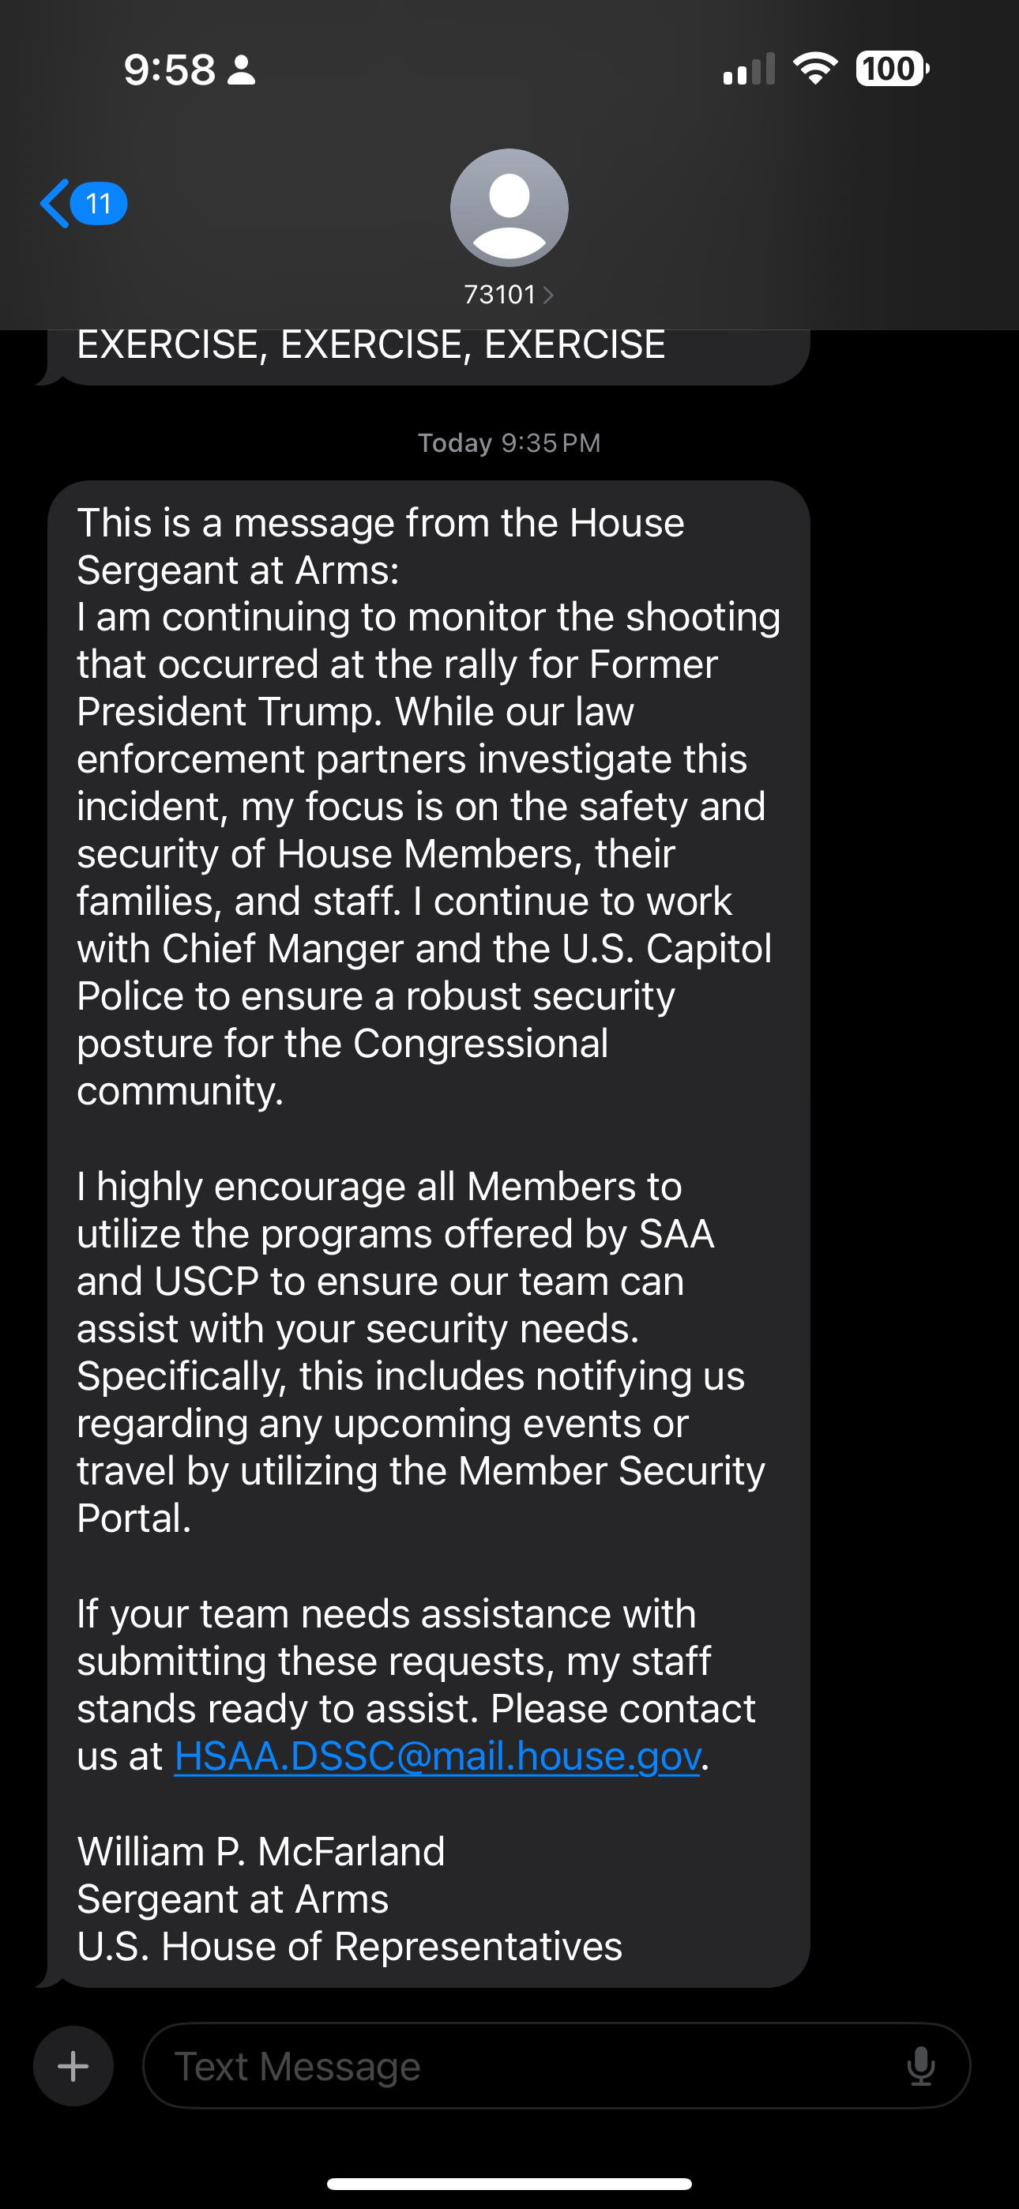Select the EXERCISE, EXERCISE, EXERCISE message bubble

click(x=371, y=347)
